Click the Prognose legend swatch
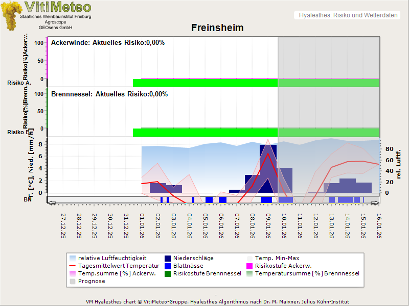 (72, 281)
